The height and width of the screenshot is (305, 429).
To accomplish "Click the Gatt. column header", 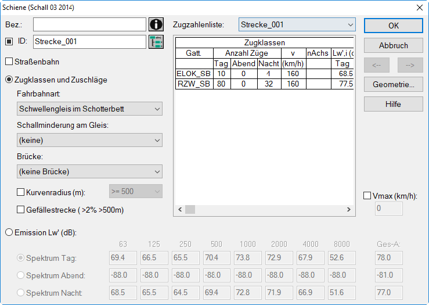I will coord(194,53).
